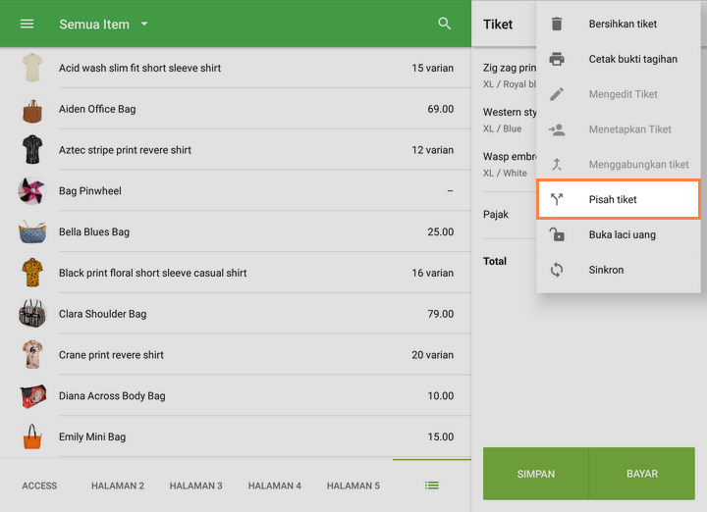Switch to the HALAMAN 2 tab
707x512 pixels.
coord(118,486)
